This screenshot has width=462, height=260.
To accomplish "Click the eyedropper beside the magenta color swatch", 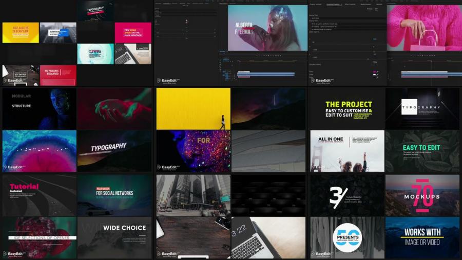I will pos(379,72).
